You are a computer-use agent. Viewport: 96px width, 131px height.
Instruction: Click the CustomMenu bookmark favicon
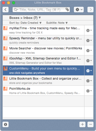[x=6, y=69]
